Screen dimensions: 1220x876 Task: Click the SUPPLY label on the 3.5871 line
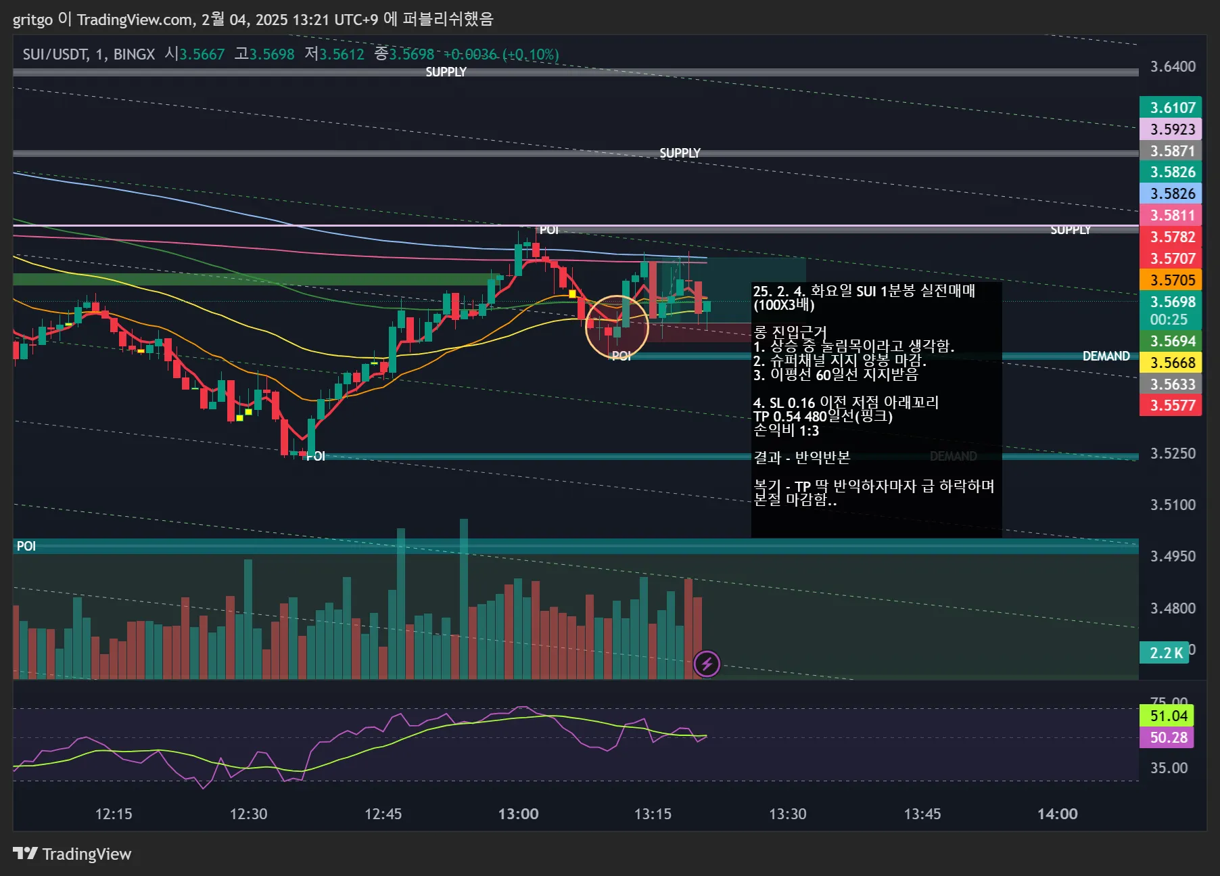pos(680,153)
